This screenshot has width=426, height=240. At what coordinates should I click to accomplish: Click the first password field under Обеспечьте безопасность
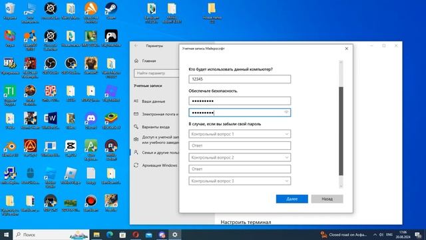(240, 101)
